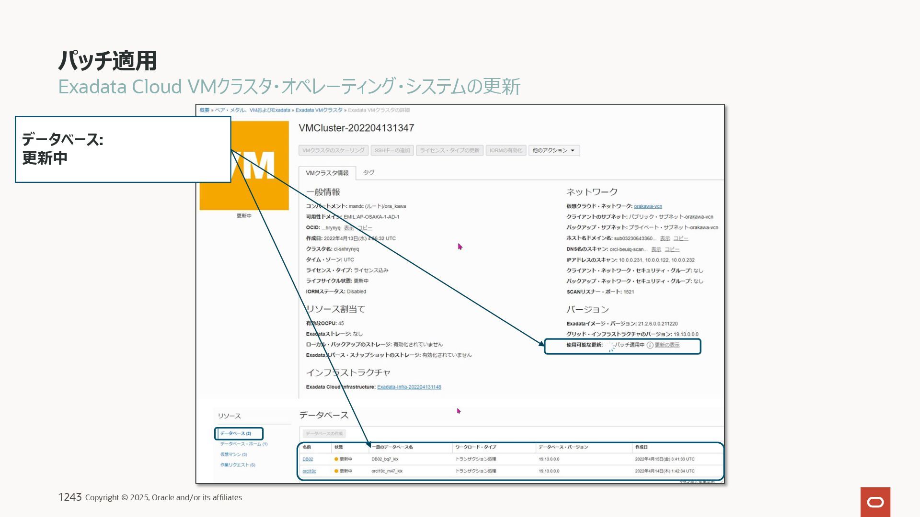The width and height of the screenshot is (920, 517).
Task: Open DB02 database link
Action: (x=308, y=459)
